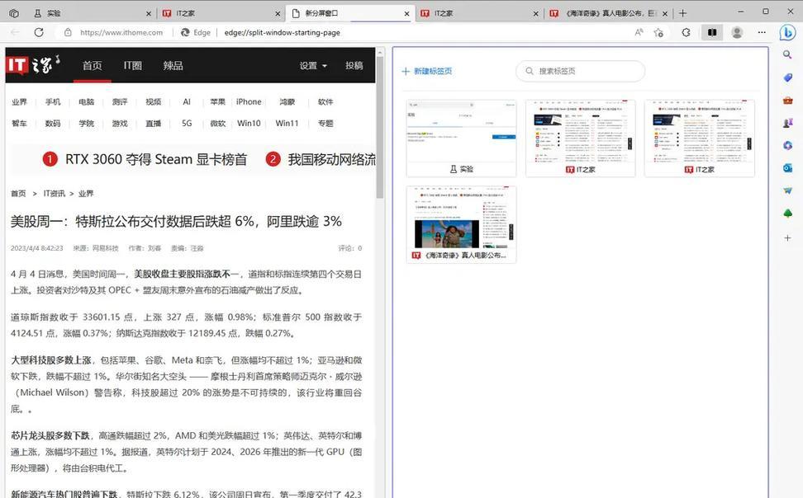Open sidebar Shopping tag icon

point(787,78)
